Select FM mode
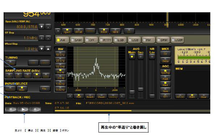215x139 pixels. [x=148, y=40]
